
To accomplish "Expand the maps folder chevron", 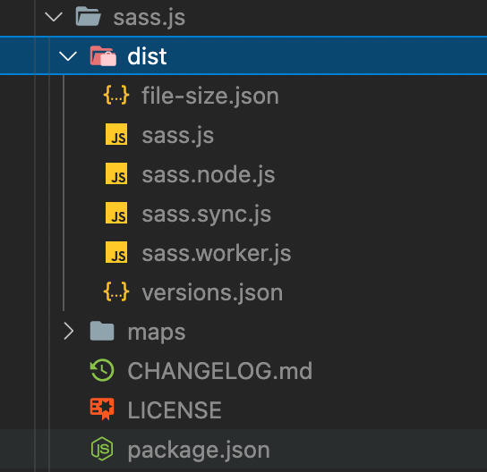I will point(69,331).
